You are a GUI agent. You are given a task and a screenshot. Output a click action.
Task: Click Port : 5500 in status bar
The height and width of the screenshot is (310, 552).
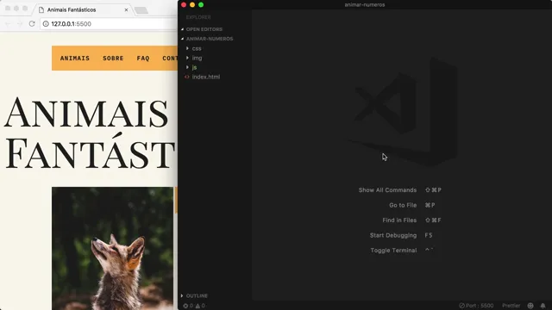coord(476,306)
